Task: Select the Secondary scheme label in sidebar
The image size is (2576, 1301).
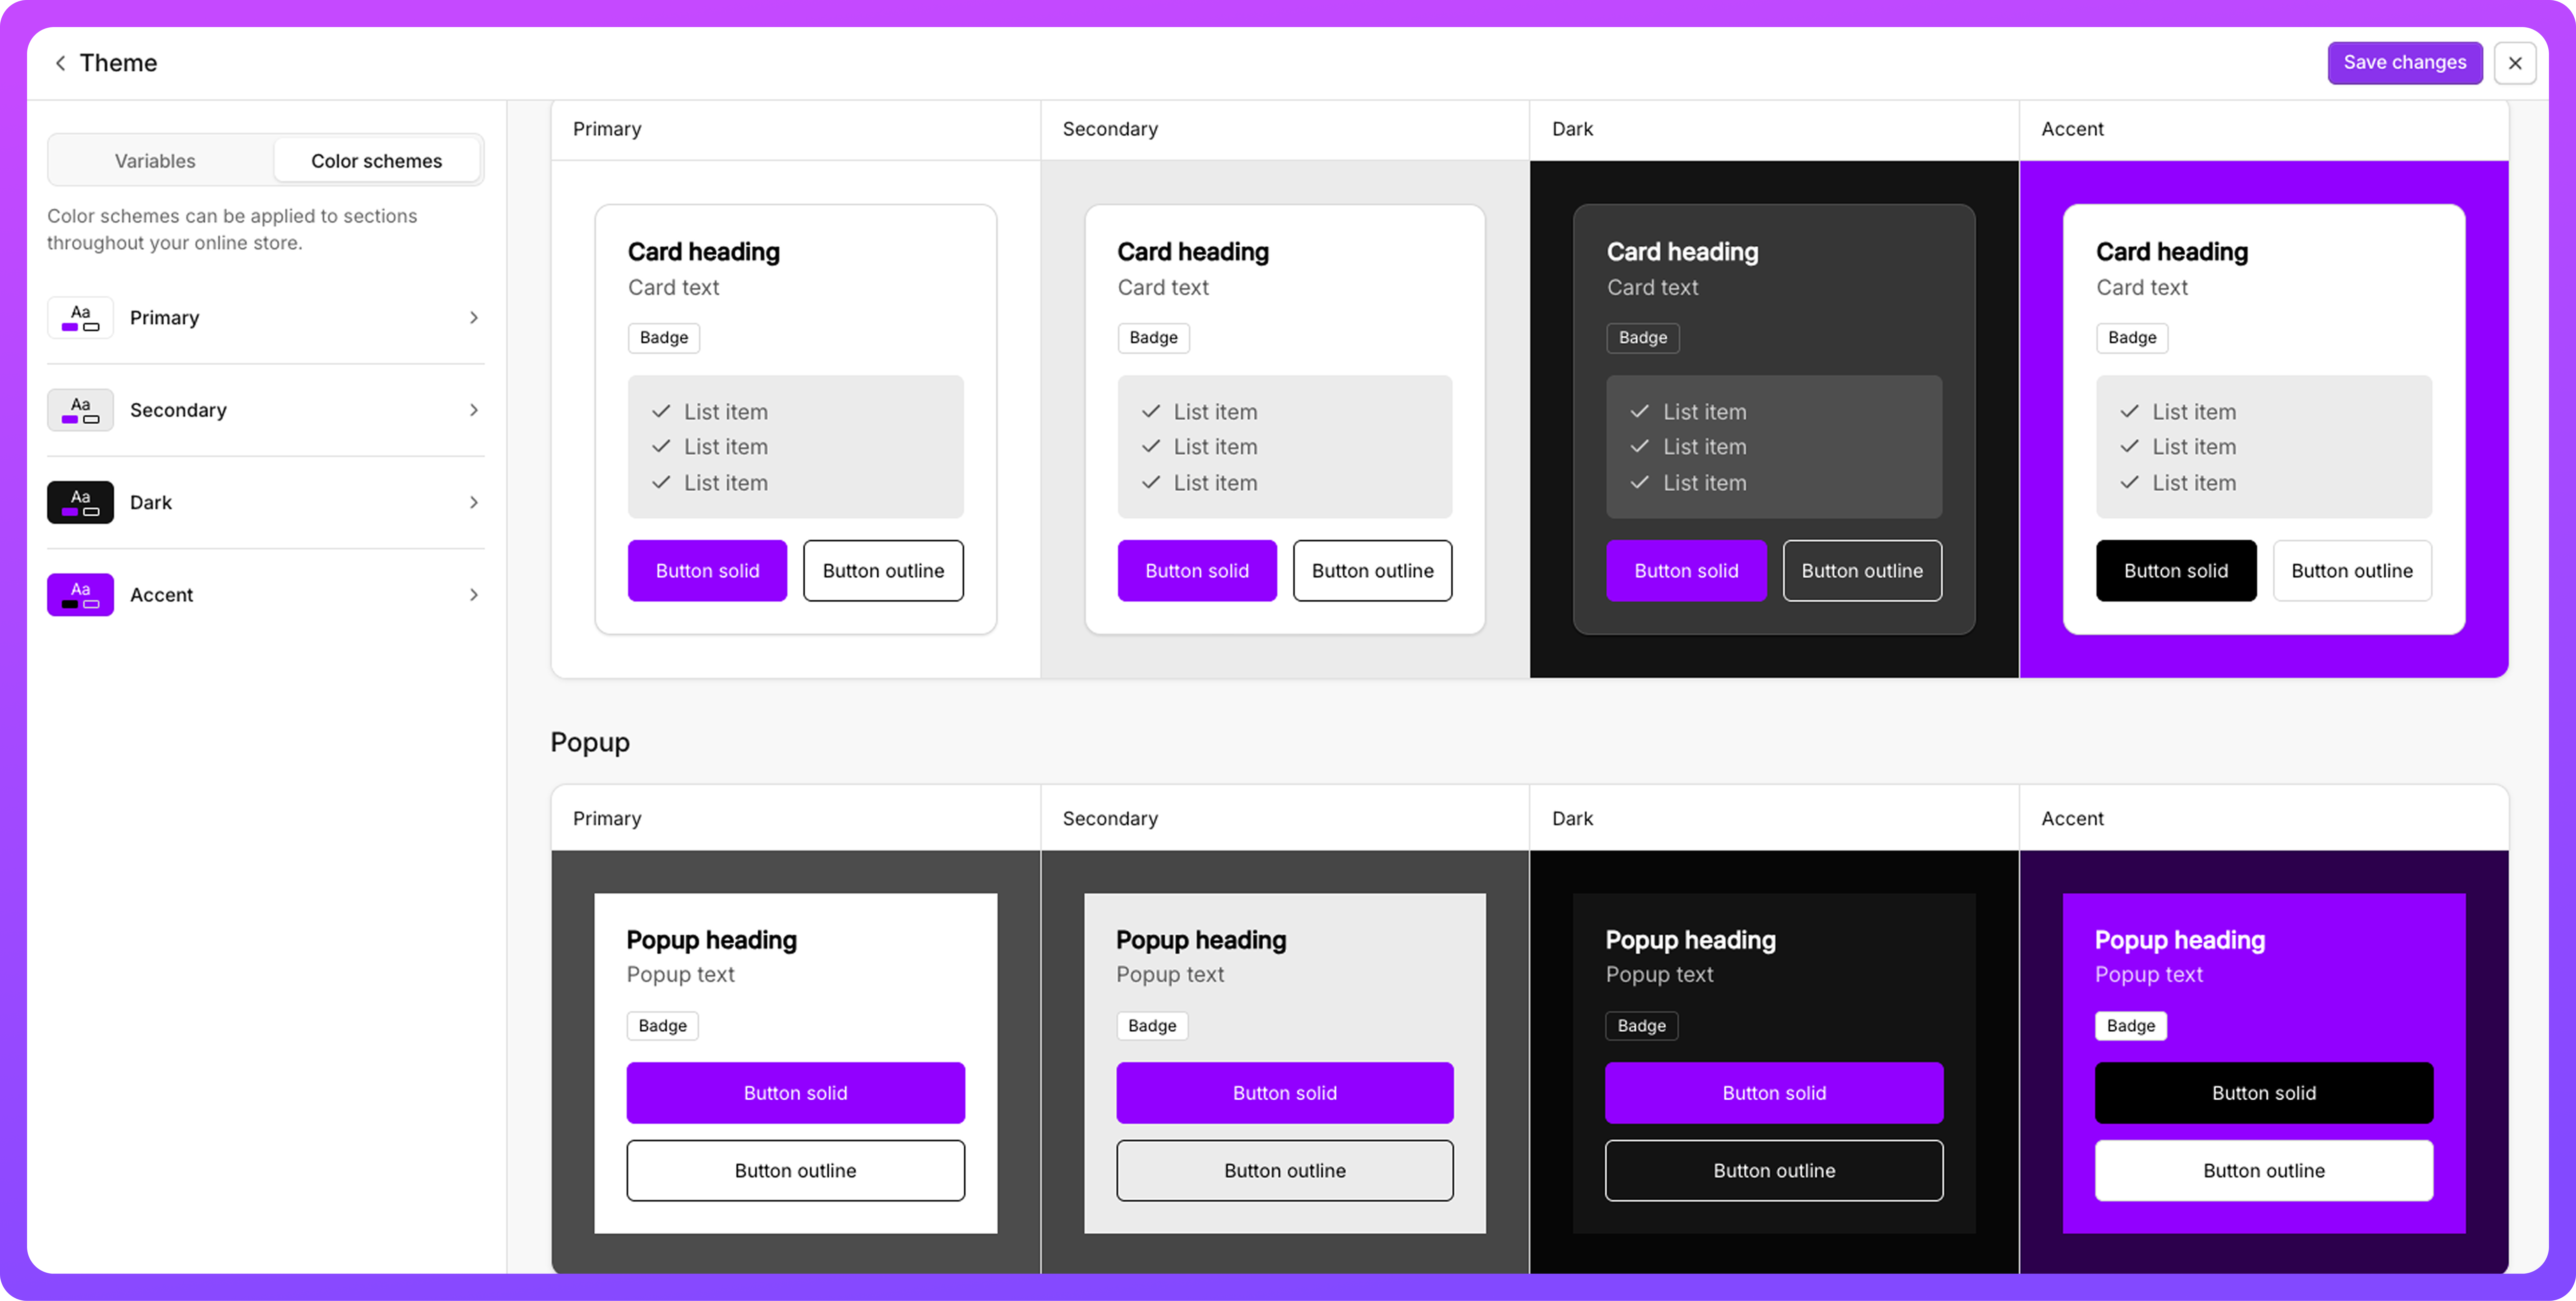Action: pos(178,410)
